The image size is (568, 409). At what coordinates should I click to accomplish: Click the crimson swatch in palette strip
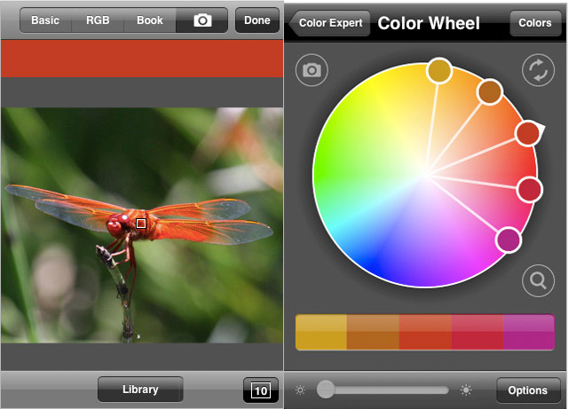coord(477,332)
